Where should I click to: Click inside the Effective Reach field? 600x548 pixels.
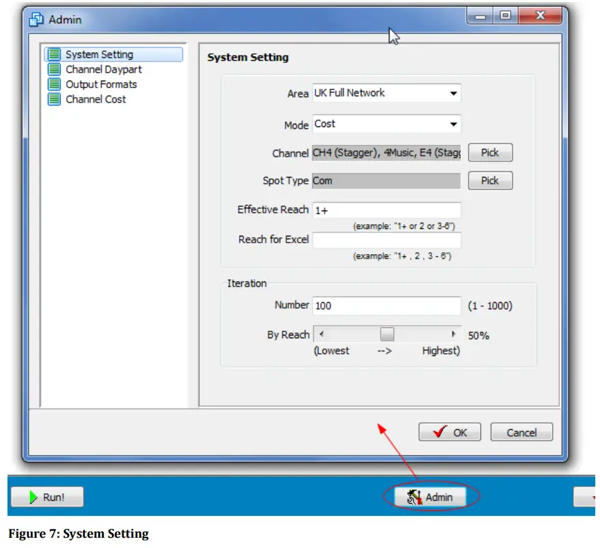(386, 210)
